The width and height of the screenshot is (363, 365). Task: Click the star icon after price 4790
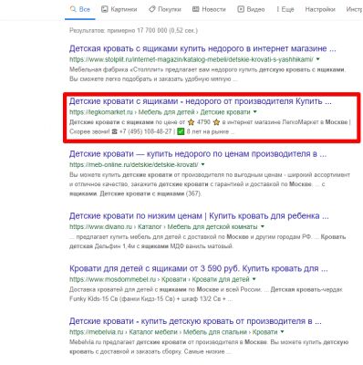(216, 122)
